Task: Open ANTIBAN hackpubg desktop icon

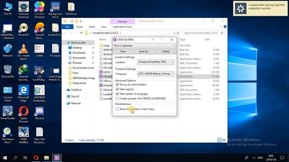Action: coord(39,94)
